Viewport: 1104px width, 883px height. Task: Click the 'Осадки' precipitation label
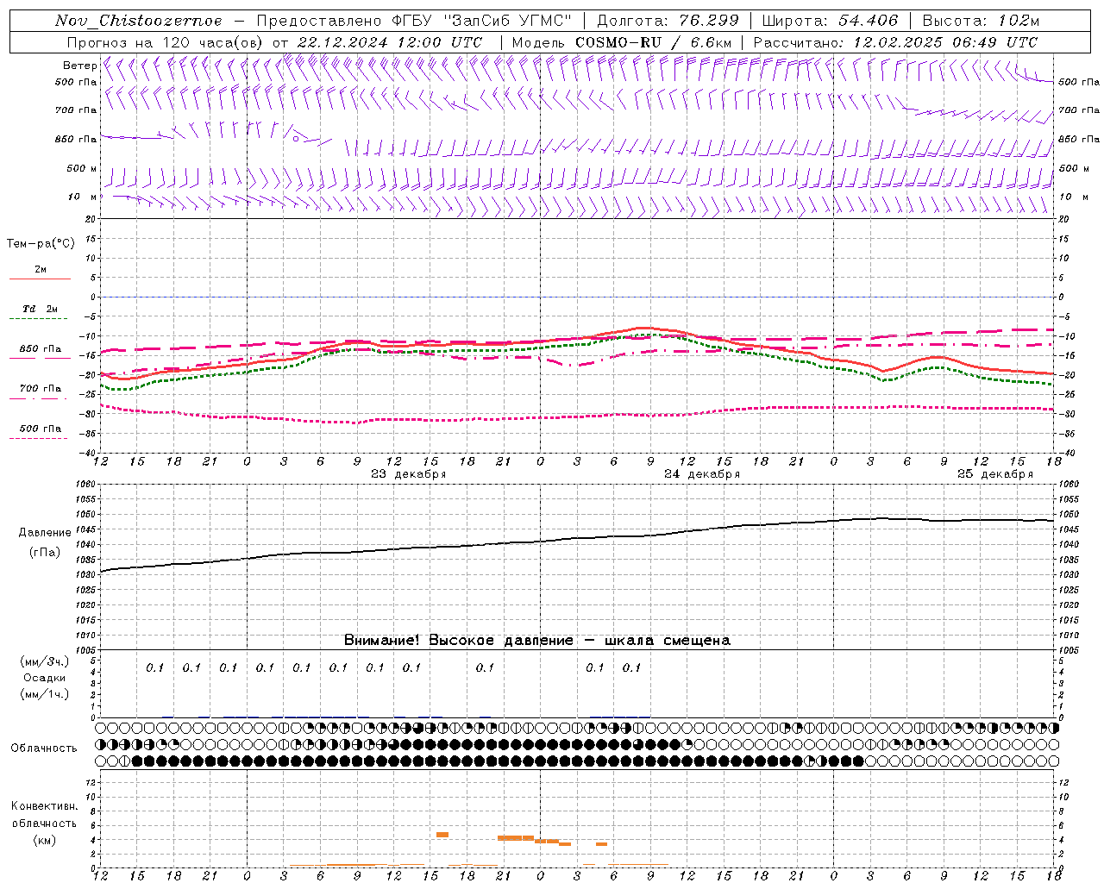pos(45,678)
